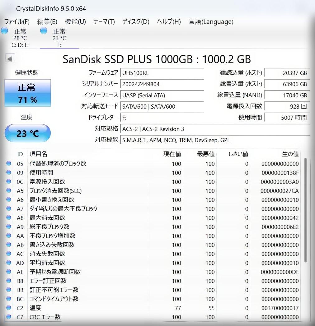Click the status orb for attribute A7

[x=9, y=208]
